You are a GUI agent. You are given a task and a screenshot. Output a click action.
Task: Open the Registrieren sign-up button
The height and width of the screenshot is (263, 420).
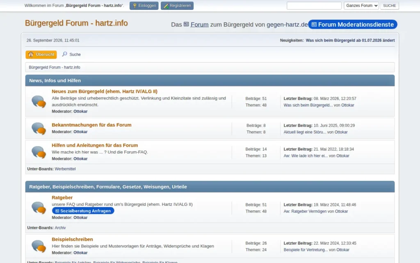pyautogui.click(x=177, y=6)
